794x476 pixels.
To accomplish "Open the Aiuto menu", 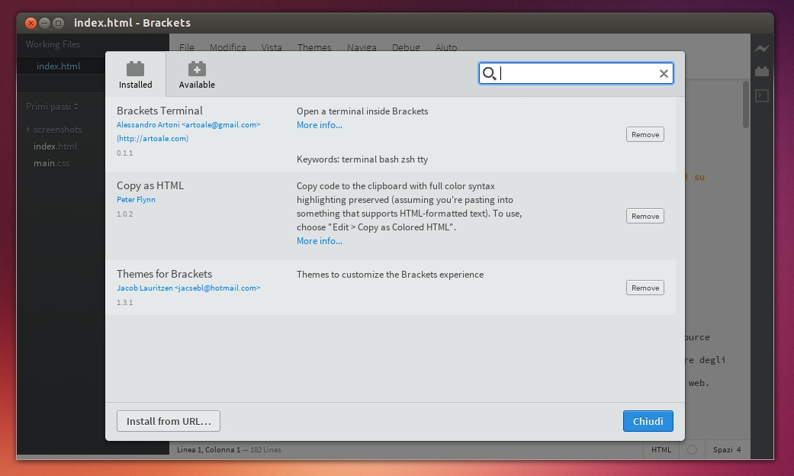I will click(446, 47).
